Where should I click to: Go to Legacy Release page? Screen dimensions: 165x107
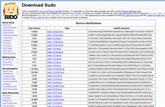coord(9,33)
